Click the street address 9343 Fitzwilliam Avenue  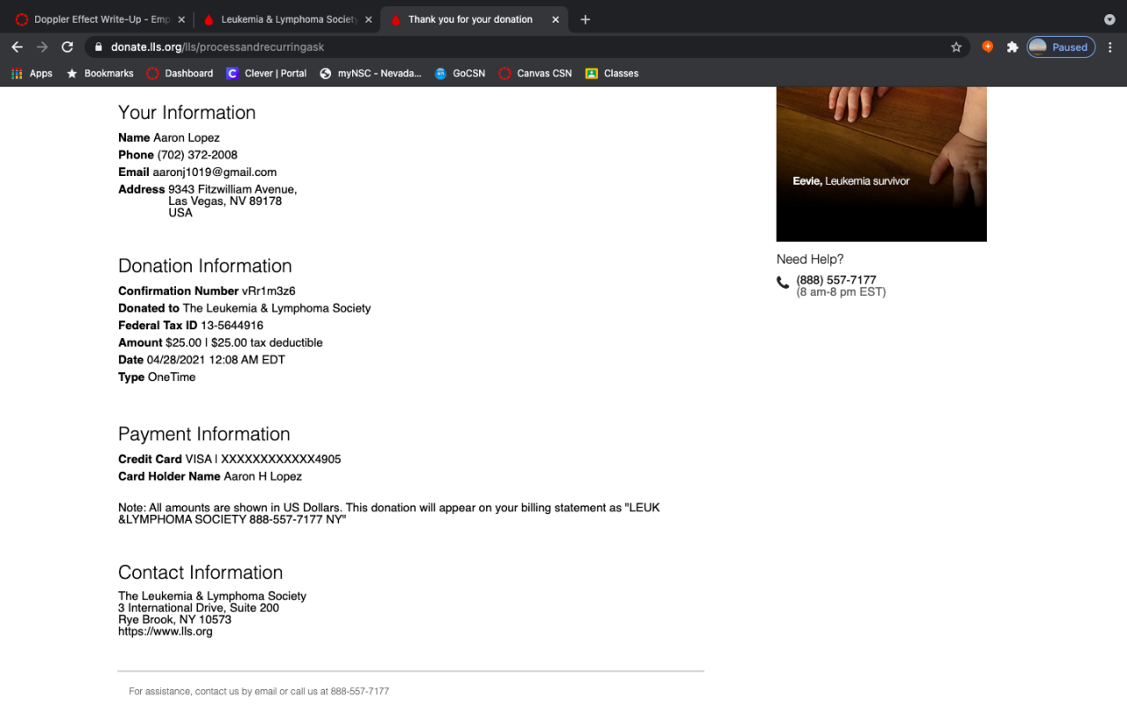tap(232, 189)
